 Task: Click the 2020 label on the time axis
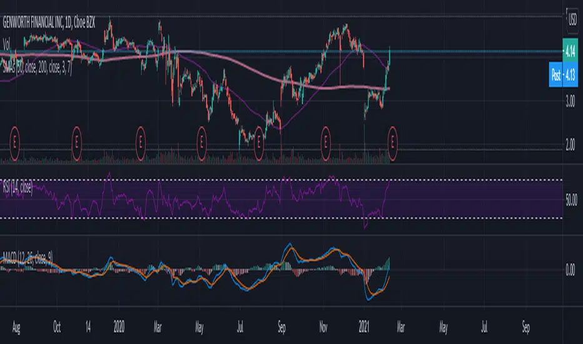coord(119,327)
